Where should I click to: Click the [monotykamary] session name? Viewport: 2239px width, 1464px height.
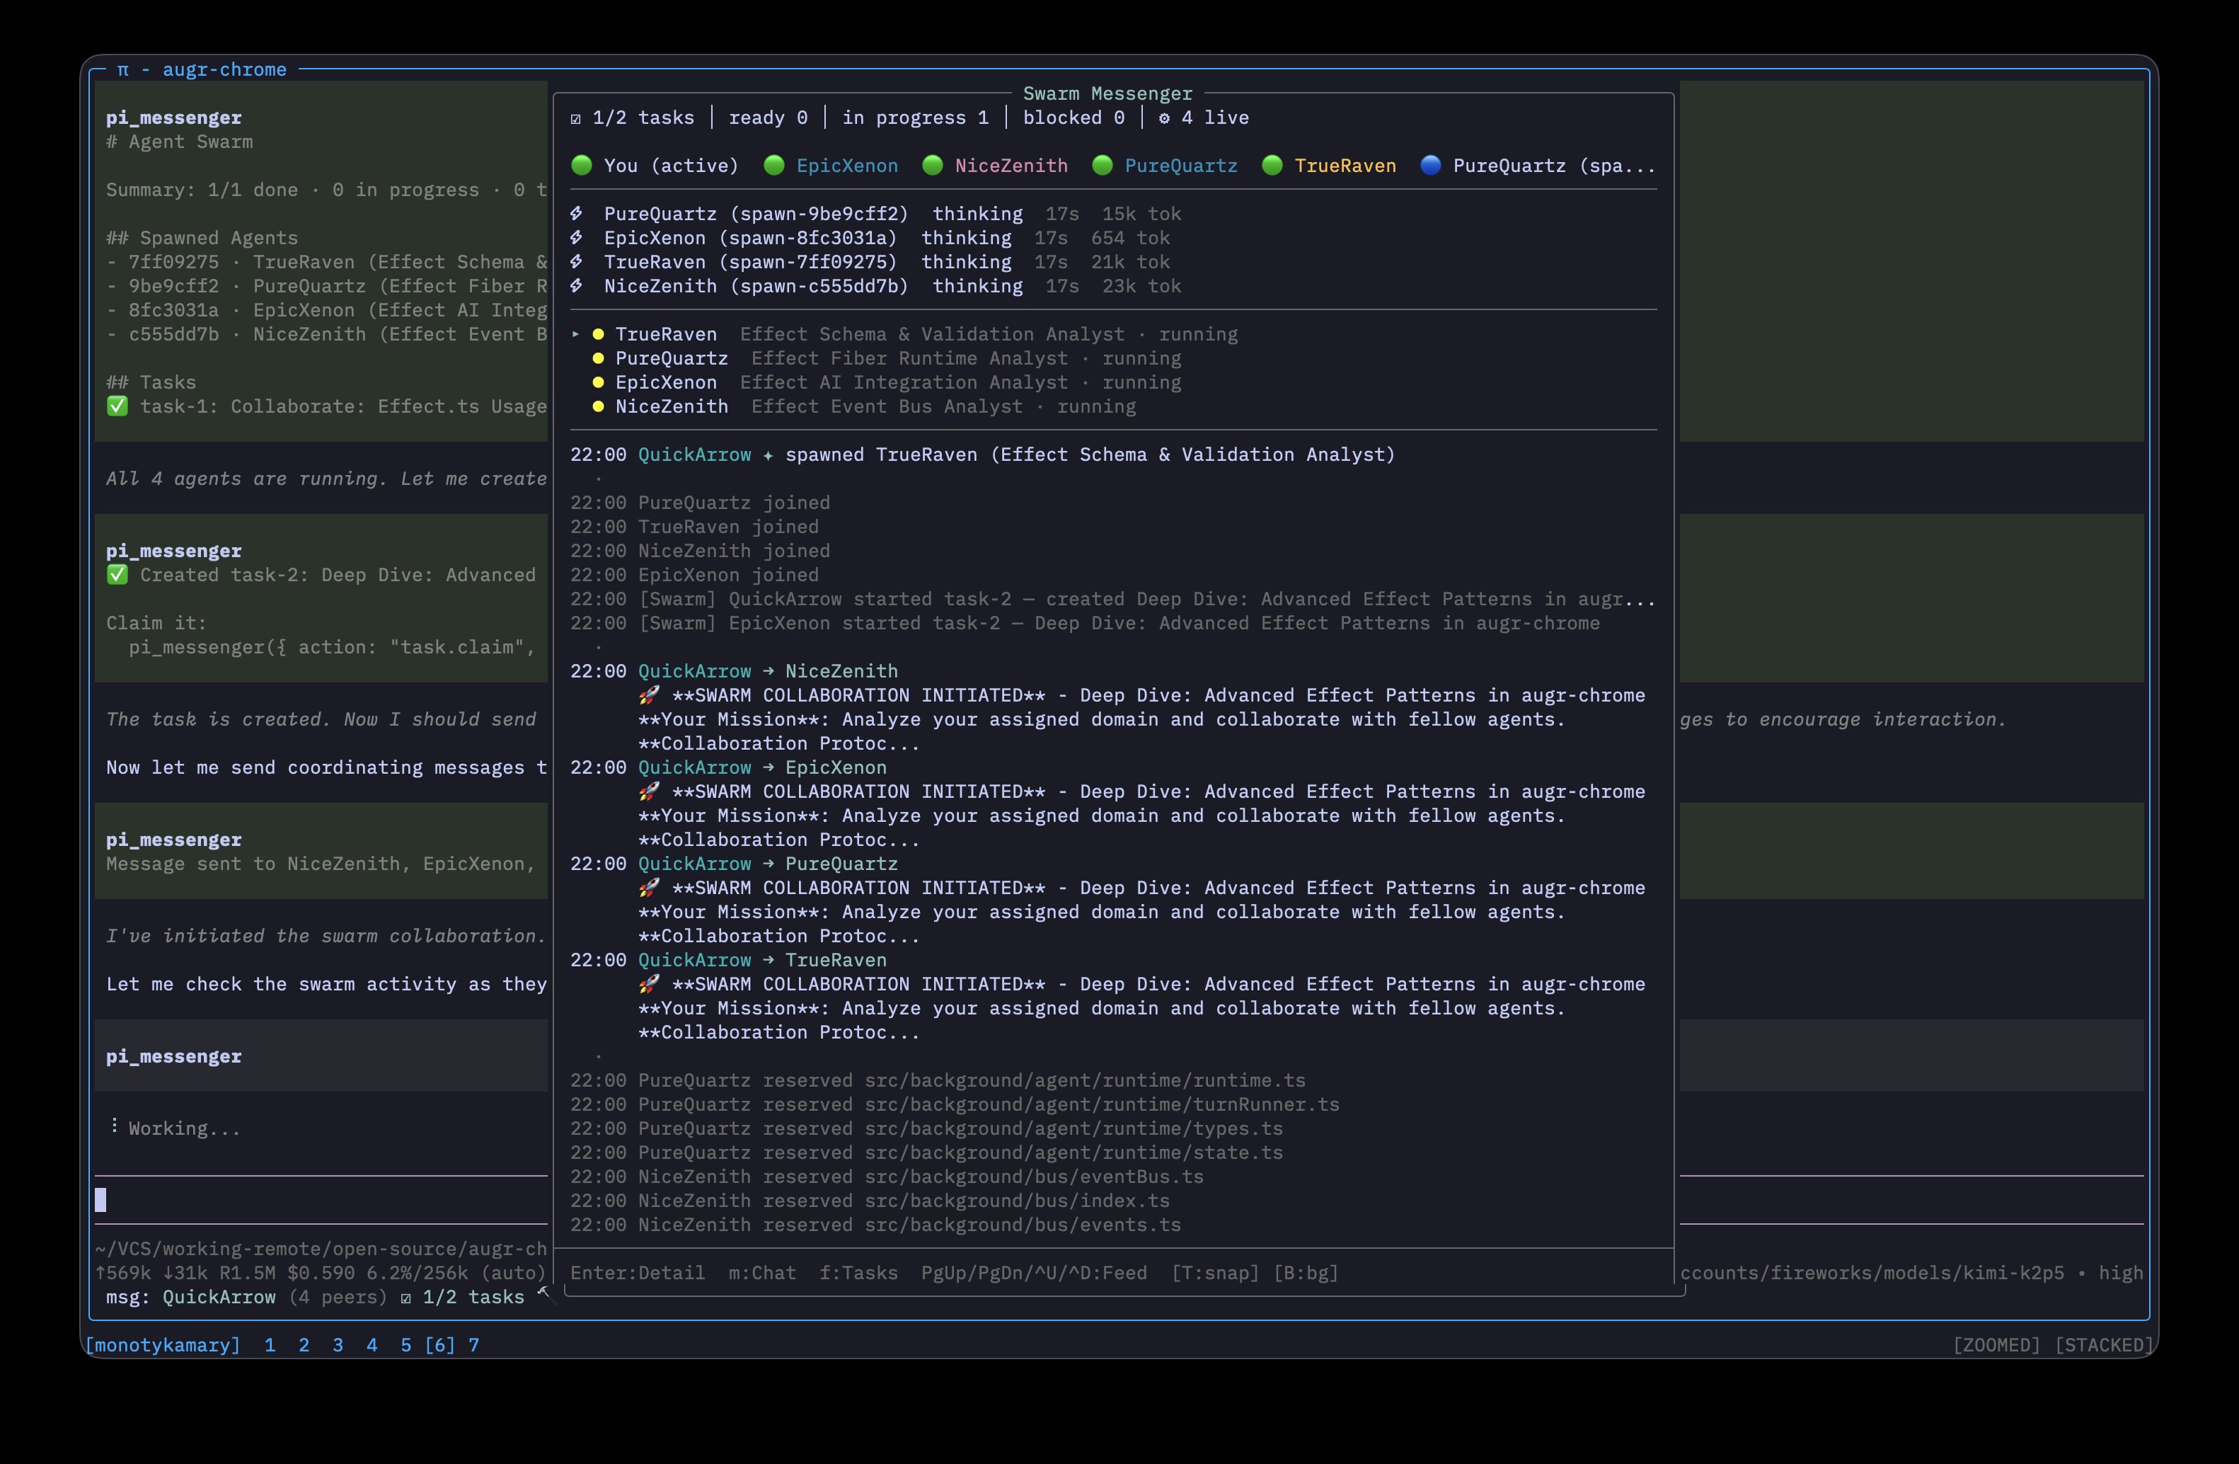[x=163, y=1346]
